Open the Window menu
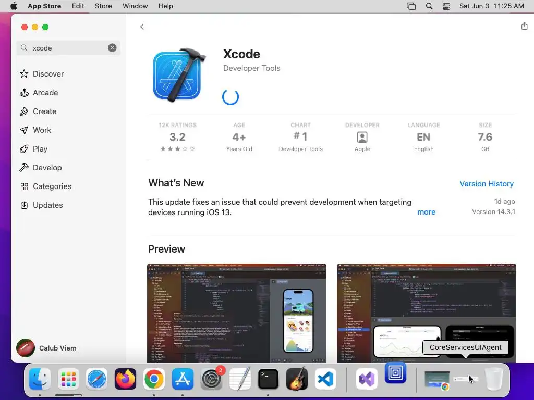The image size is (534, 400). pyautogui.click(x=135, y=6)
